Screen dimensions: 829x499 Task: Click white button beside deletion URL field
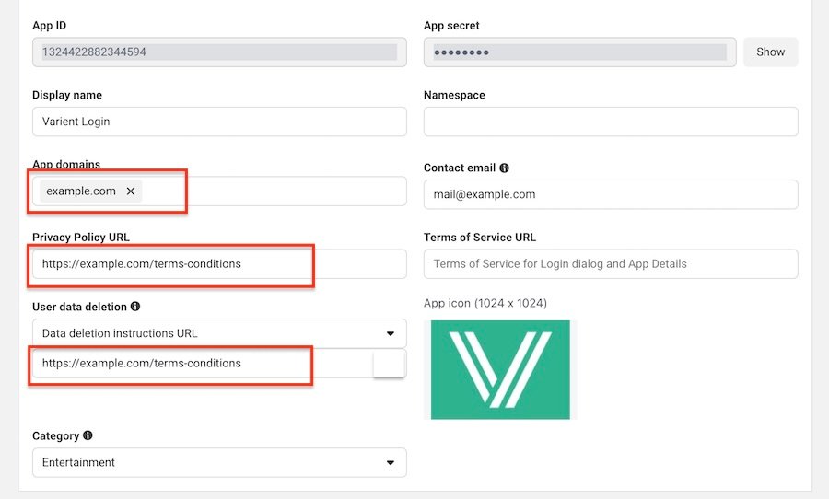(x=389, y=364)
